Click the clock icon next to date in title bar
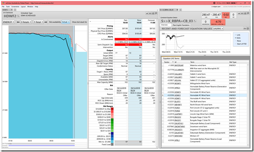The height and width of the screenshot is (152, 254). (x=214, y=3)
